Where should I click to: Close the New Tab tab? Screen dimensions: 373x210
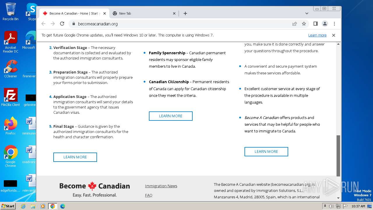click(x=174, y=13)
